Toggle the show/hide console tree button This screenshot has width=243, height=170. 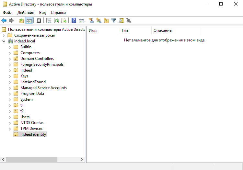pyautogui.click(x=29, y=21)
